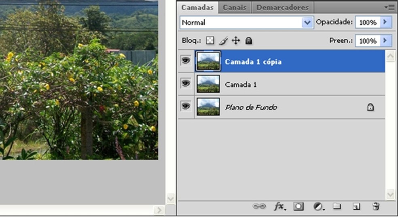Click the Camada 1 thumbnail

(x=208, y=84)
